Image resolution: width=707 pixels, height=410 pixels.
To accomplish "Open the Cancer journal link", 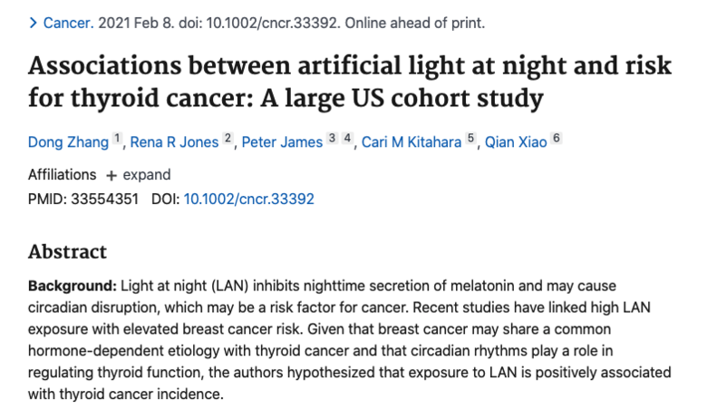I will click(x=68, y=23).
